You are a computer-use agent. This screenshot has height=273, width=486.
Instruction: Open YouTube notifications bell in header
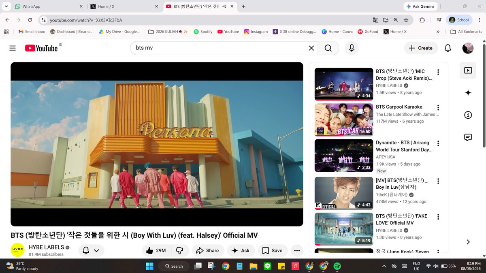tap(448, 48)
